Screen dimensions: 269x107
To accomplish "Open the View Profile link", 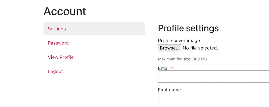I will [61, 57].
